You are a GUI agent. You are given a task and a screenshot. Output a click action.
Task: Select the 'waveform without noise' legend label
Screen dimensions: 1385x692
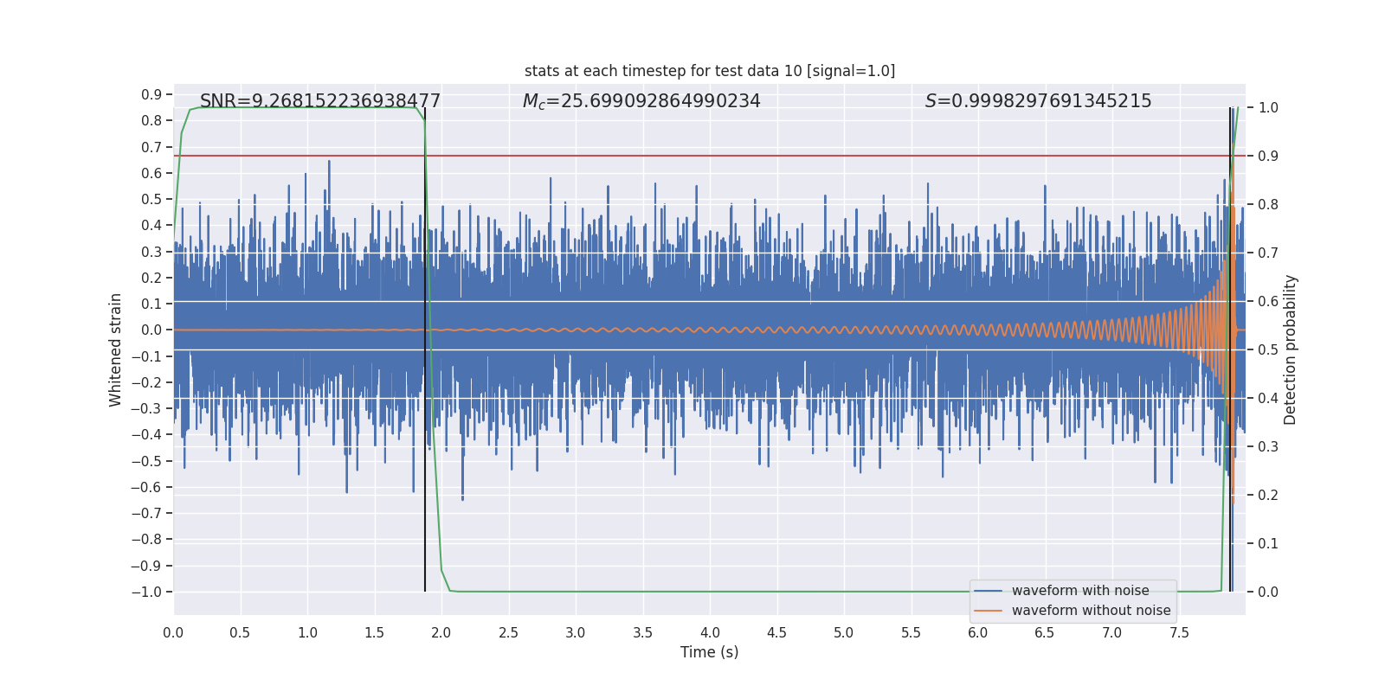click(x=1091, y=611)
